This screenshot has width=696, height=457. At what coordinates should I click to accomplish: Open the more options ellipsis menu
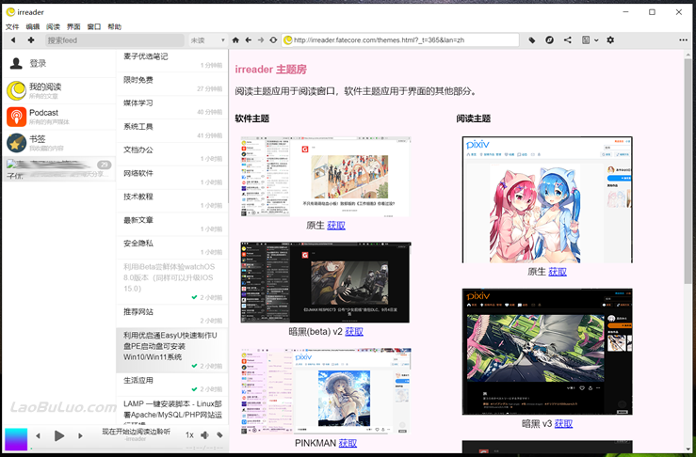[x=683, y=39]
